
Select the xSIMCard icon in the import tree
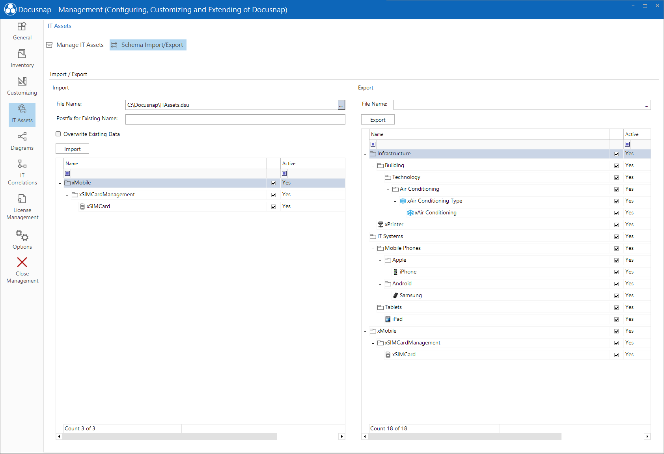pos(82,206)
